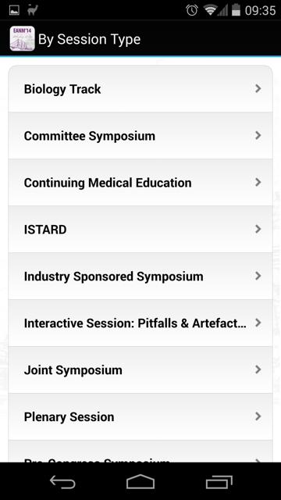Image resolution: width=281 pixels, height=500 pixels.
Task: Open partially visible Pre-Congress Symposium entry
Action: (140, 452)
